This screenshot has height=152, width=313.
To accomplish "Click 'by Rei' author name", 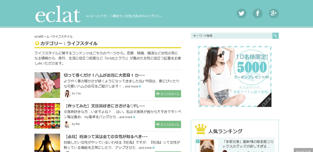I will [x=76, y=124].
